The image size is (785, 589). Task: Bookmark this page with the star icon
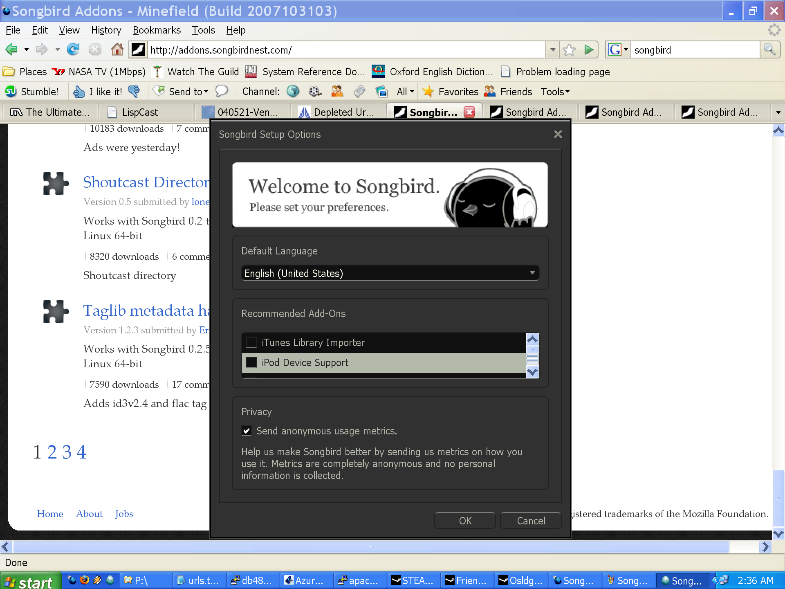569,50
